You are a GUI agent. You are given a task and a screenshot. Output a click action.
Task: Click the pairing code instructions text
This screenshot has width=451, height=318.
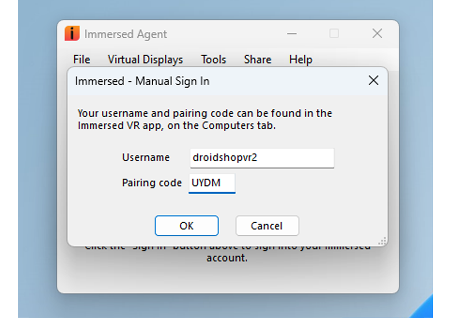[x=205, y=119]
